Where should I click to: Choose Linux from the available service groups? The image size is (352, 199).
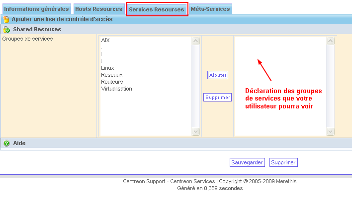pos(107,68)
